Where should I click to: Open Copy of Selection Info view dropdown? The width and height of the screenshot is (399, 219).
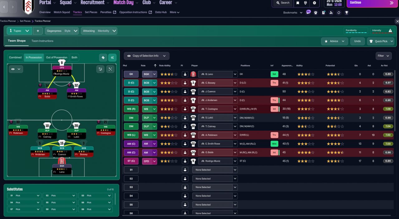coord(147,56)
